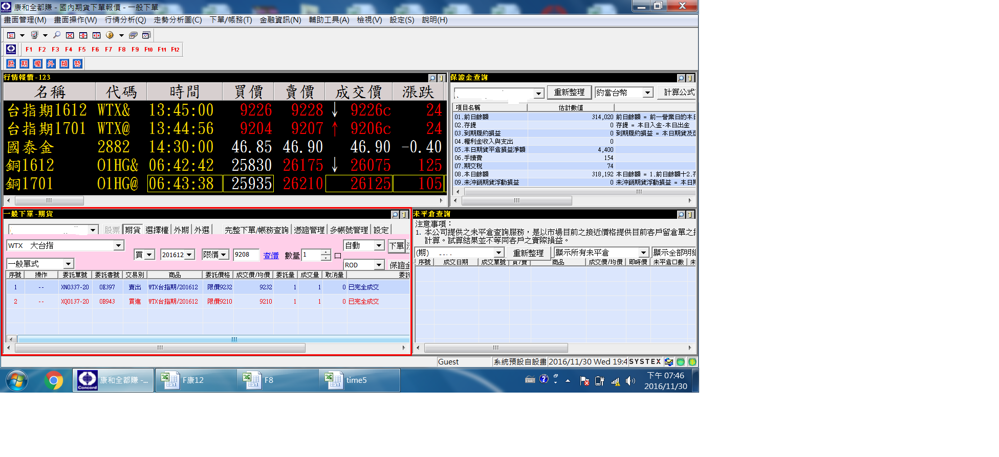Click horizontal scrollbar of 行情報價 quote table

pos(49,200)
